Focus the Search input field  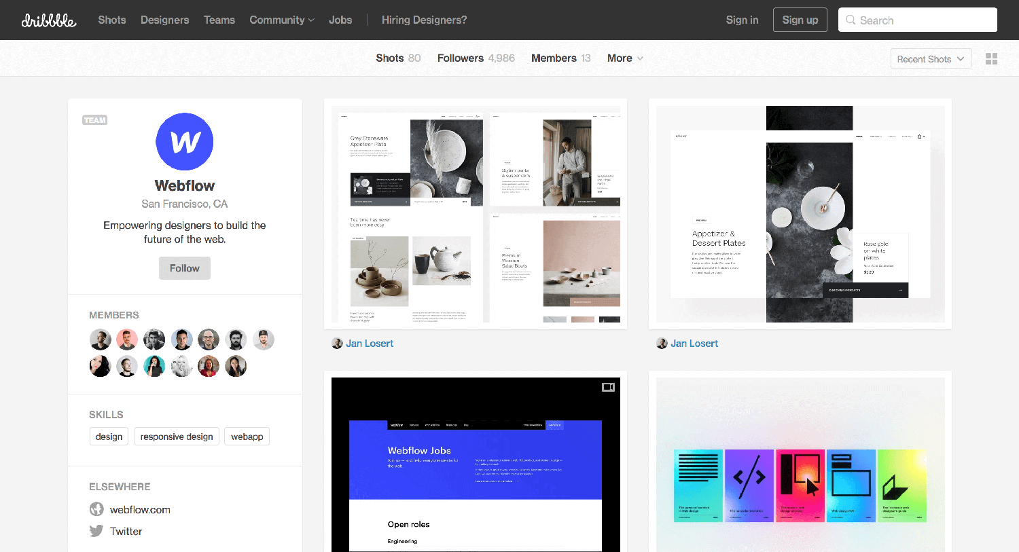(918, 20)
